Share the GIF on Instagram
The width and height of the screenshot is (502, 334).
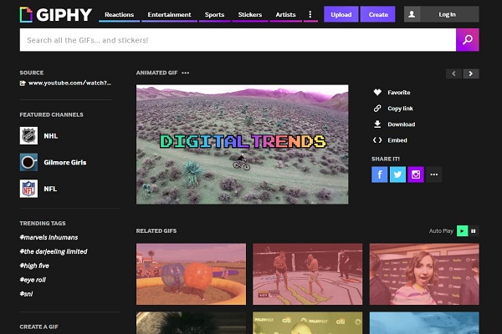pos(416,175)
